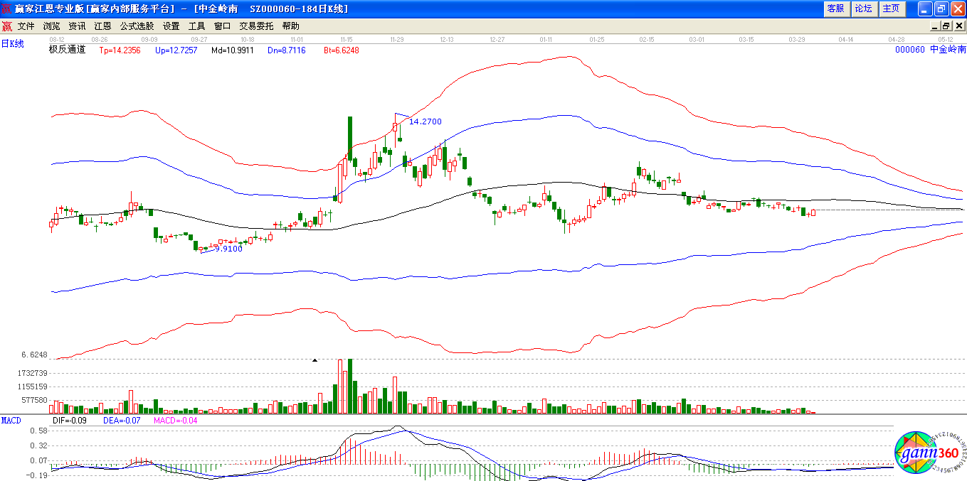The image size is (967, 481).
Task: Click the 11-15 date on time axis
Action: (x=347, y=39)
